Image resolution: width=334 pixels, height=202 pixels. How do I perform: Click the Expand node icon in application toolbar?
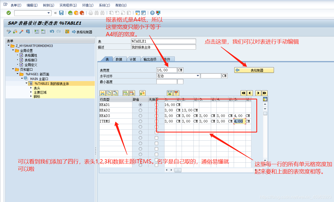[37, 32]
